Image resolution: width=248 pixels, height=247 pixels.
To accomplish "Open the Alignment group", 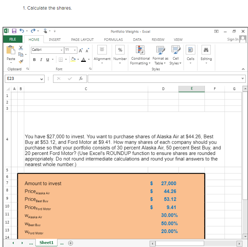I will (102, 54).
